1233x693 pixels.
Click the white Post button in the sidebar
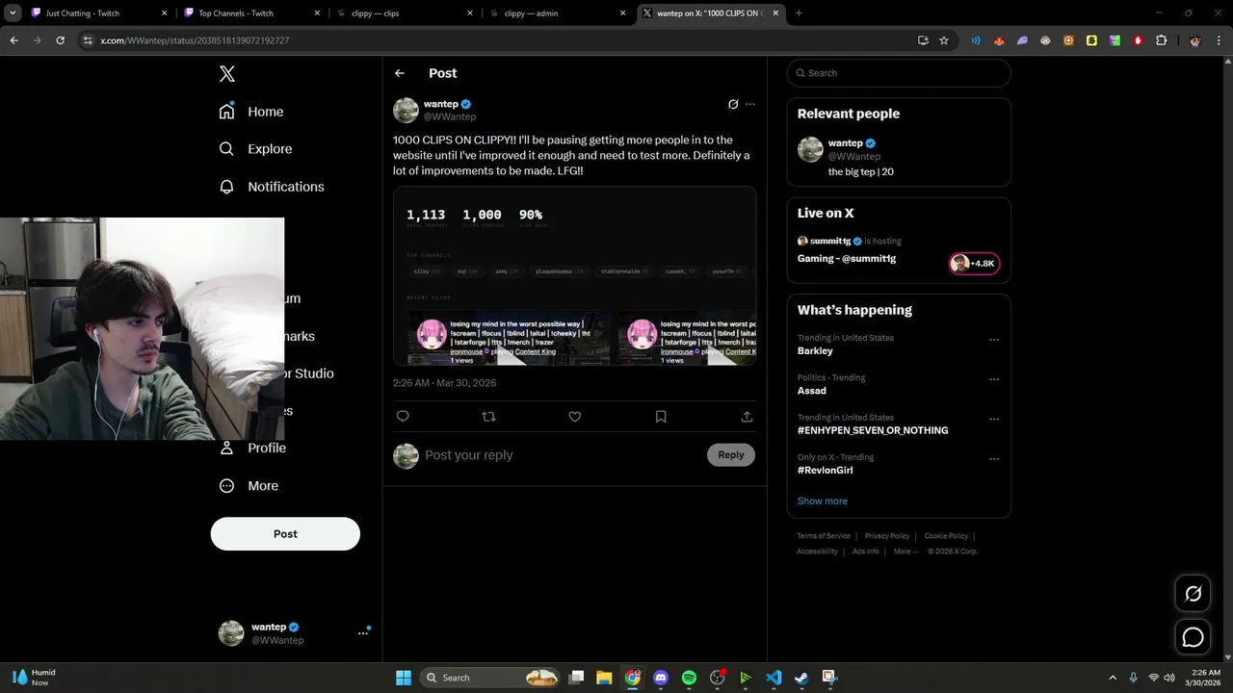pyautogui.click(x=285, y=534)
